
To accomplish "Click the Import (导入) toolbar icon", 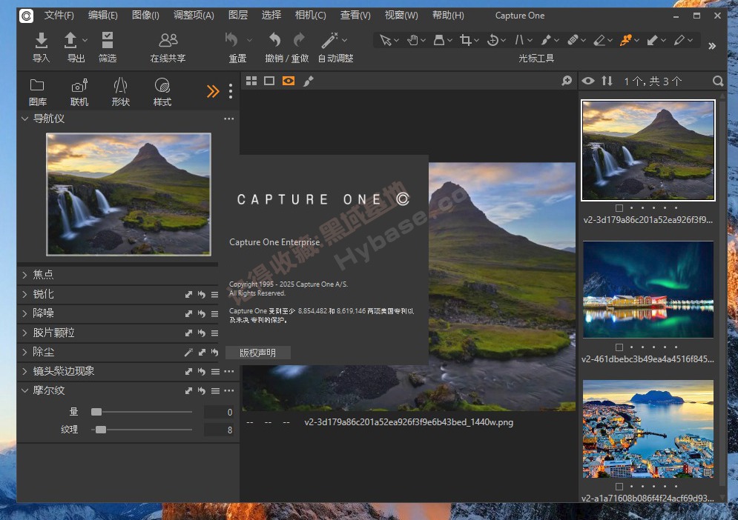I will pyautogui.click(x=41, y=41).
